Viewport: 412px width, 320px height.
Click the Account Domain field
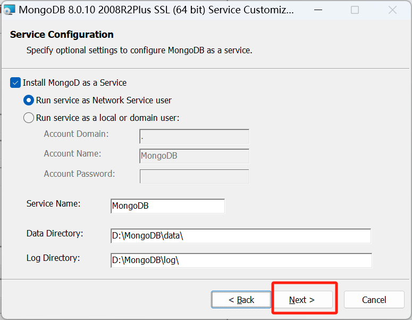click(x=195, y=136)
